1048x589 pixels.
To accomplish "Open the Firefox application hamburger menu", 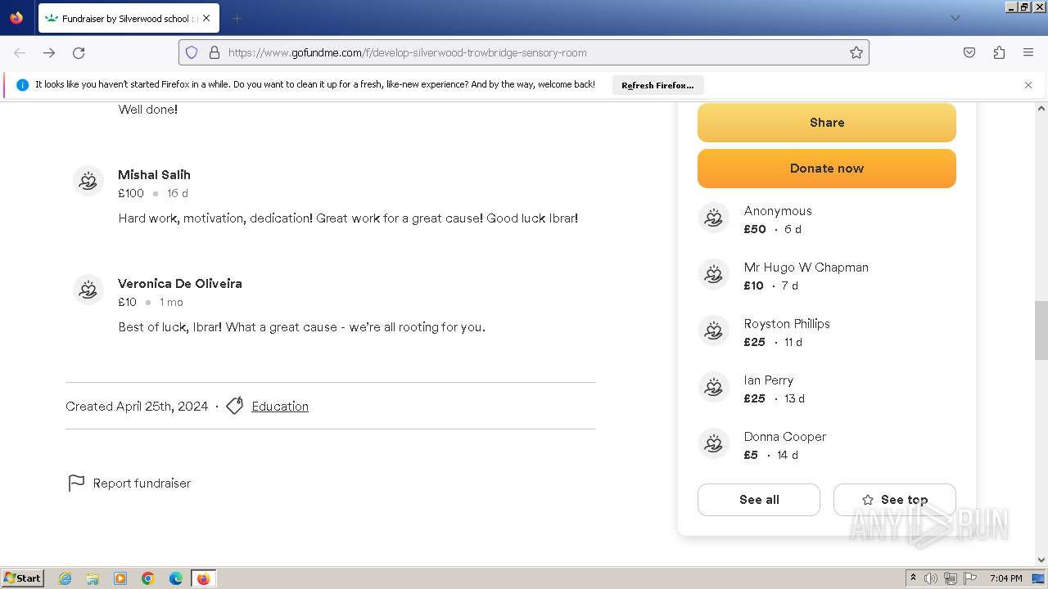I will point(1028,52).
